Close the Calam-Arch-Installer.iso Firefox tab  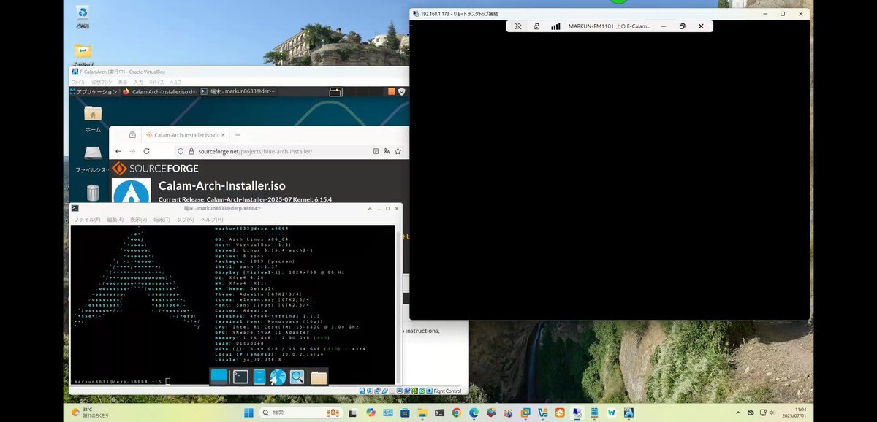point(224,135)
